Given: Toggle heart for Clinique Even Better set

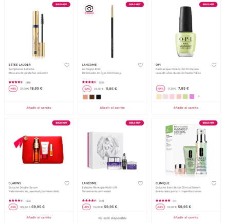Looking at the screenshot, I should (x=214, y=183).
